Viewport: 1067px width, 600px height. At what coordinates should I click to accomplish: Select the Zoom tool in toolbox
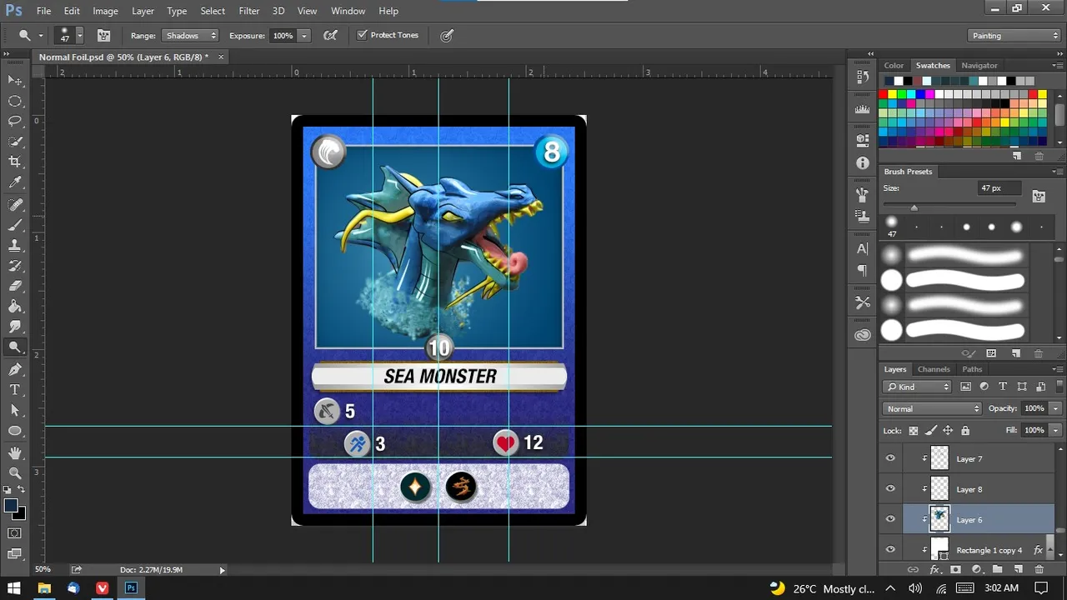click(x=15, y=472)
